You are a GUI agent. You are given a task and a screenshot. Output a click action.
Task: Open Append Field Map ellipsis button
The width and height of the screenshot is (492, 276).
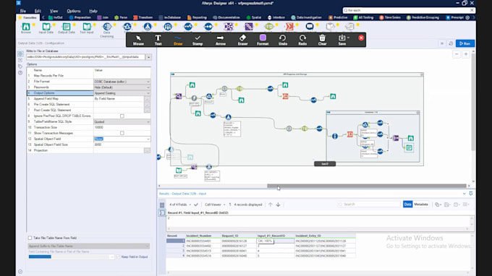pyautogui.click(x=147, y=99)
